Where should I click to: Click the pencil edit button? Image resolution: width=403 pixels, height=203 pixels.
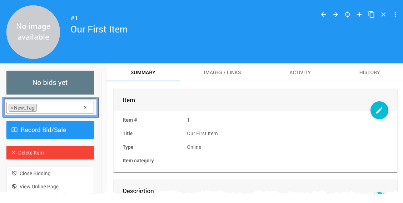click(x=379, y=110)
